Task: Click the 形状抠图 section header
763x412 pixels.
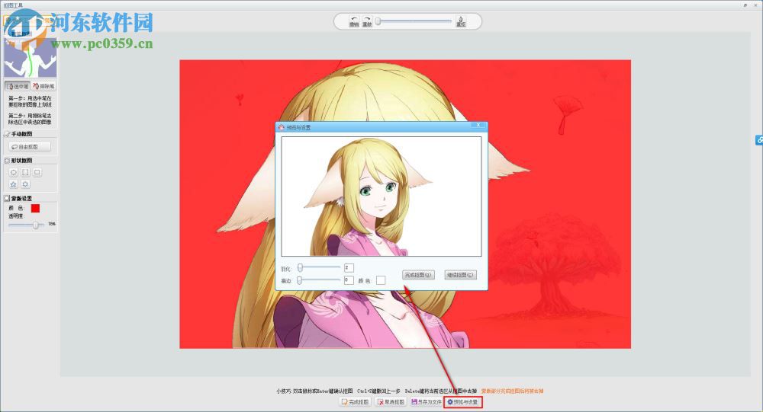Action: [x=22, y=161]
